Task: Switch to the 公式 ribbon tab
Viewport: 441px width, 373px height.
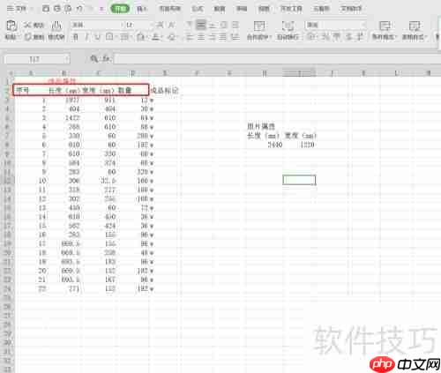Action: pos(198,9)
